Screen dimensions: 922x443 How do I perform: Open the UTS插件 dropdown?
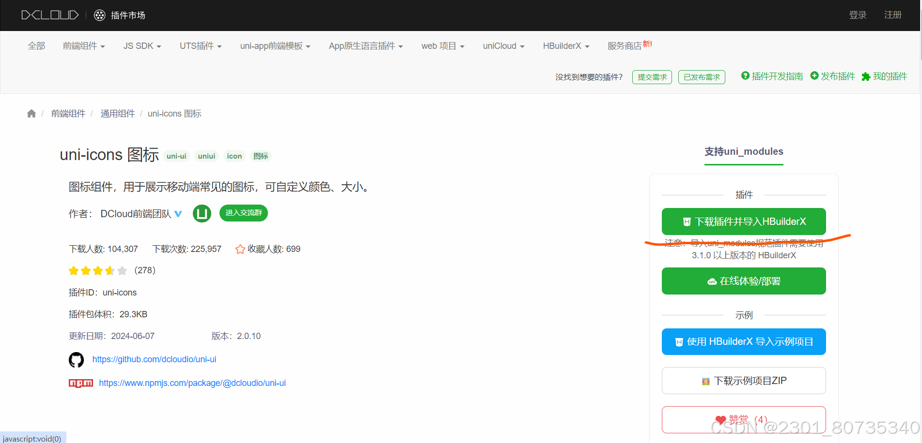click(201, 46)
